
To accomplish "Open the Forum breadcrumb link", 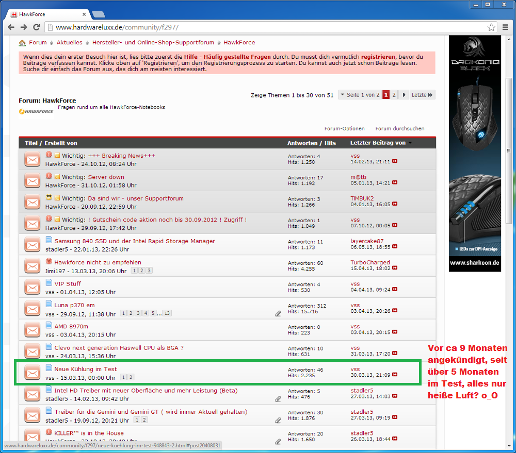I will coord(38,42).
